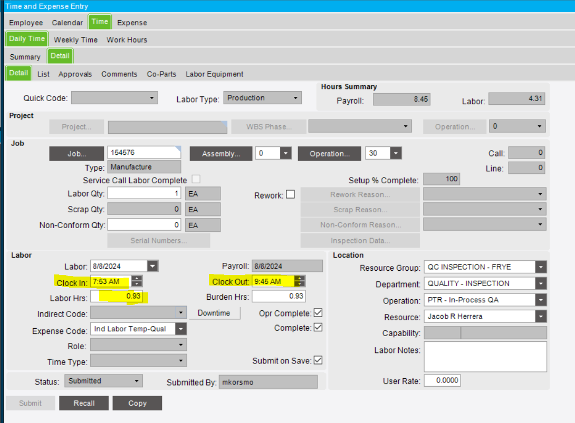575x423 pixels.
Task: Click the Downtime button
Action: coord(214,313)
